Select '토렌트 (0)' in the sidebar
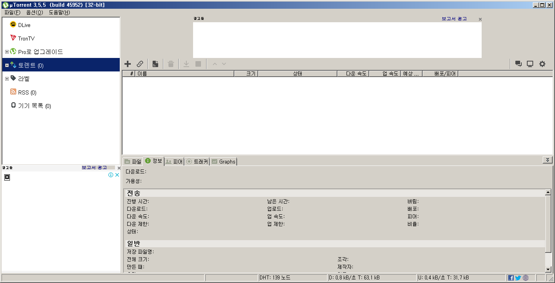The width and height of the screenshot is (555, 283). (x=61, y=65)
